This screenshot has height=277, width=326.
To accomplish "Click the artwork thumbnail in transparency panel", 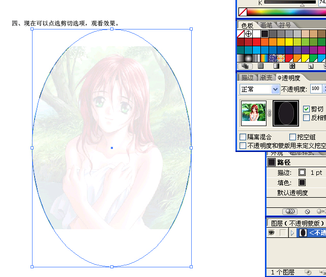I will coord(253,113).
